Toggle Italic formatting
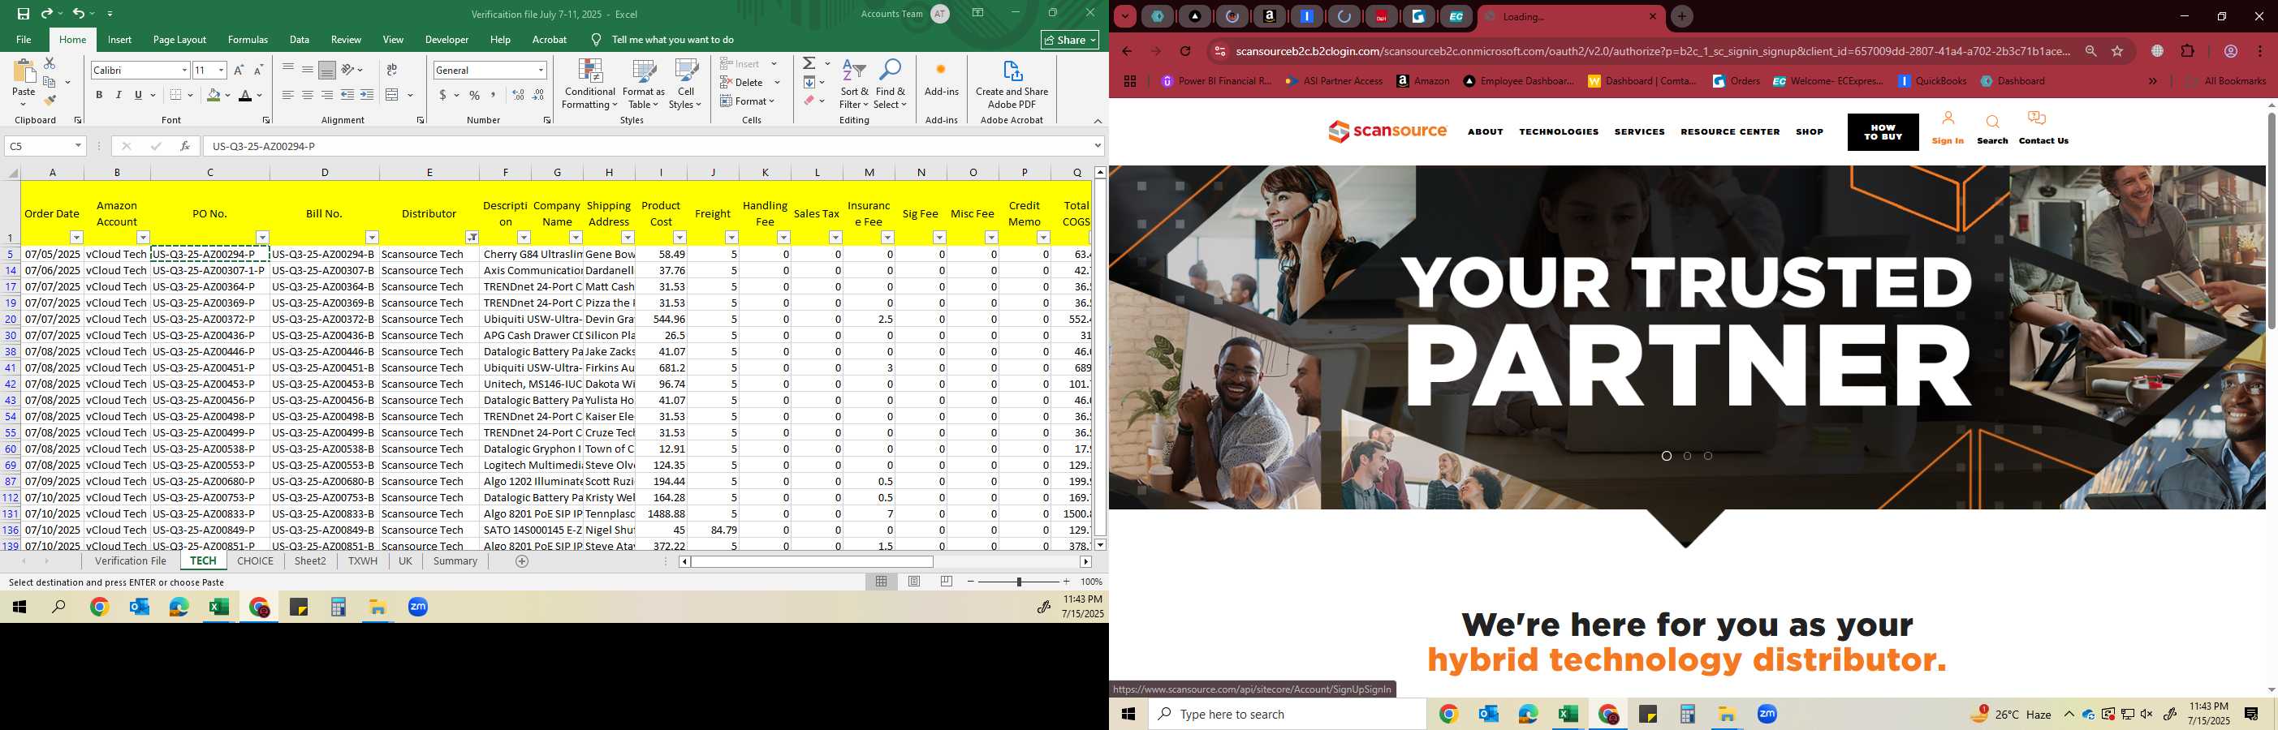The height and width of the screenshot is (730, 2278). [119, 95]
